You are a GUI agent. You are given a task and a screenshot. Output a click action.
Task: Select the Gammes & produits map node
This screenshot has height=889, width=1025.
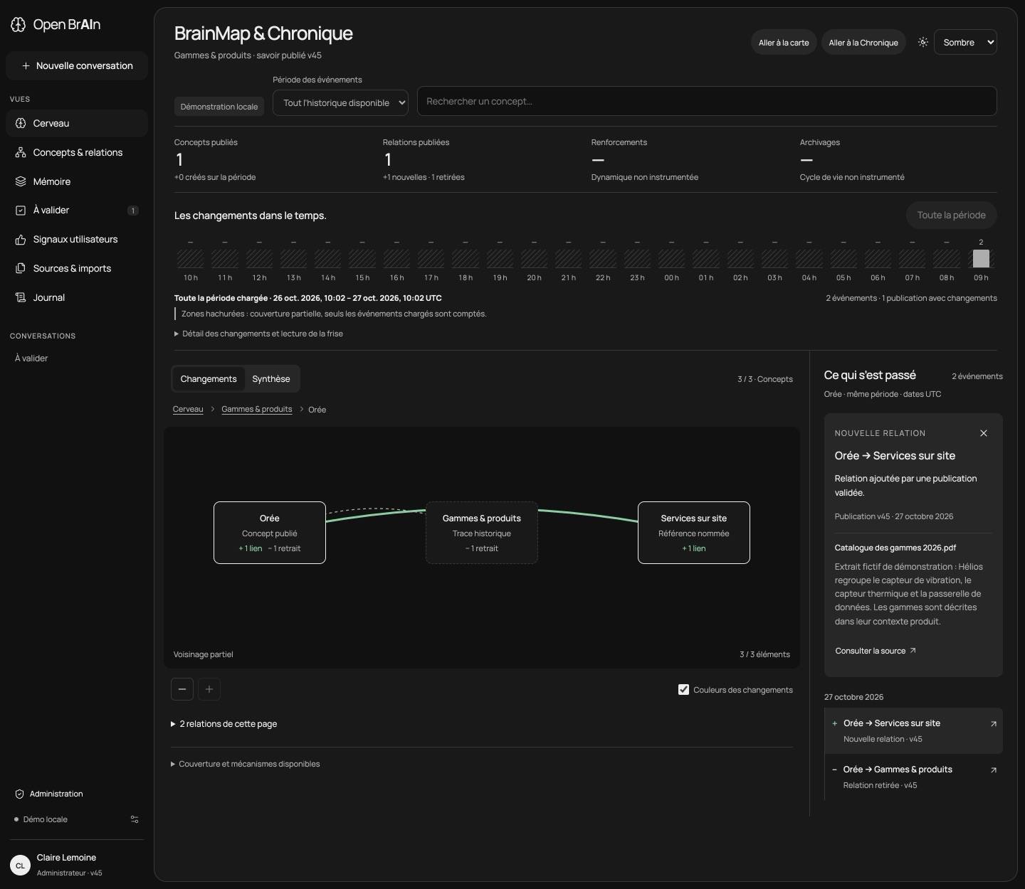[x=482, y=533]
